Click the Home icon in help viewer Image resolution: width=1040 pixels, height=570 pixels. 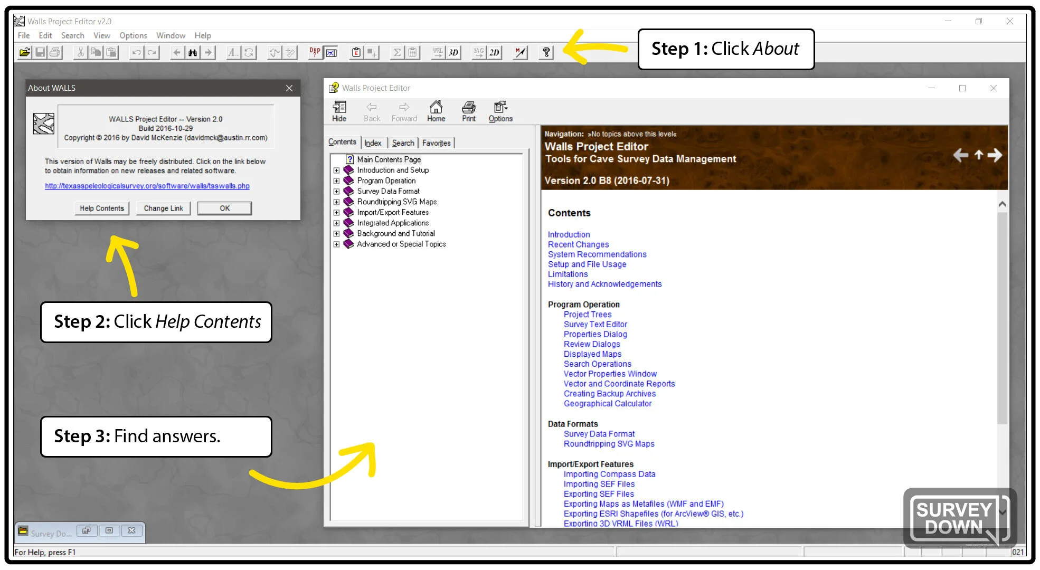pyautogui.click(x=436, y=111)
